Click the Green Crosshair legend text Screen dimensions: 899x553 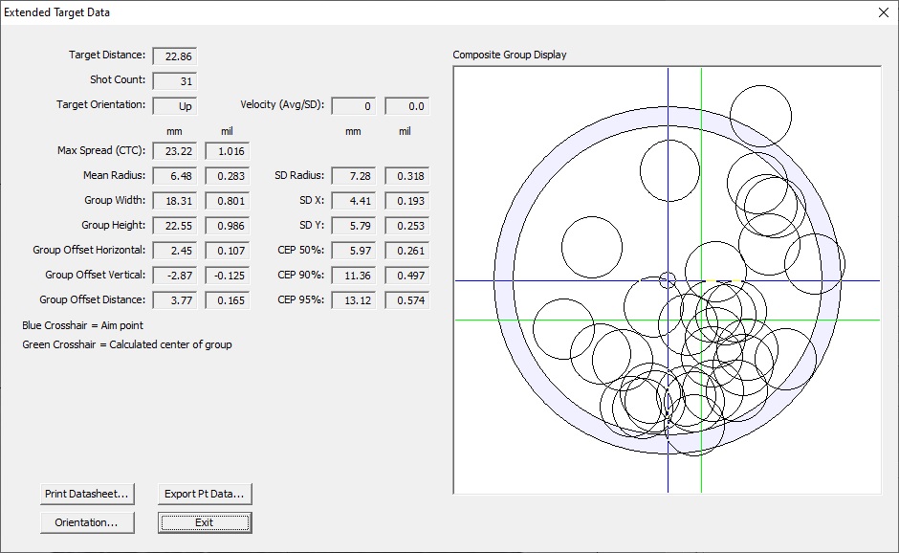[126, 344]
